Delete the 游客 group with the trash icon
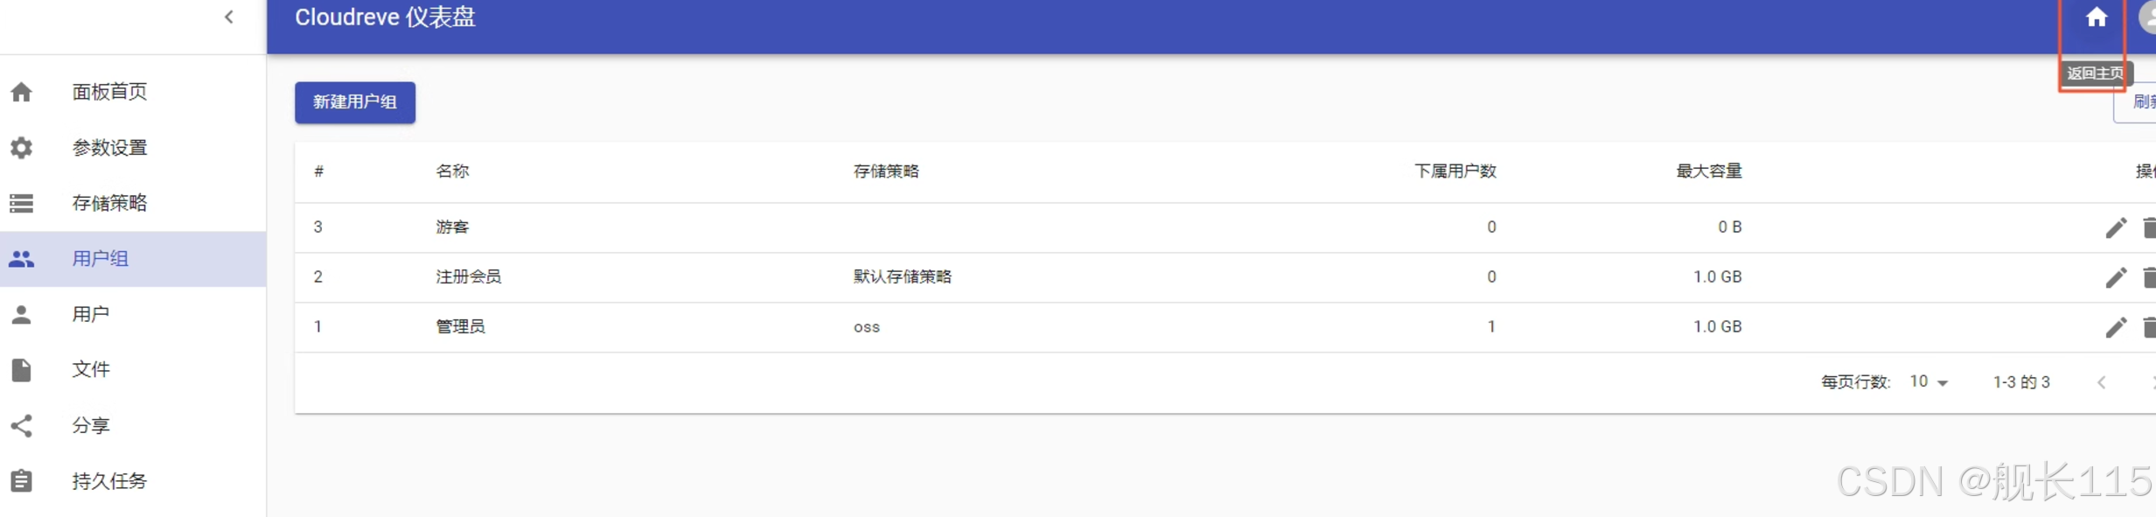2156x517 pixels. (x=2148, y=227)
